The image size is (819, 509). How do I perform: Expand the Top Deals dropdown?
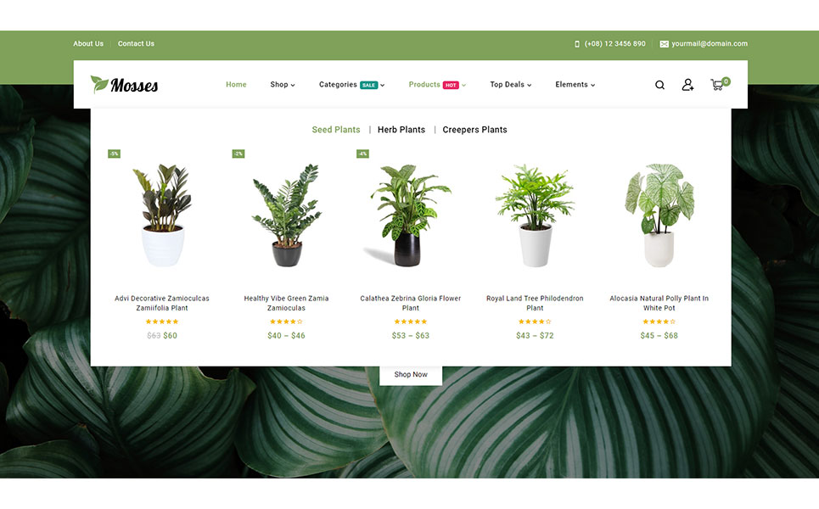click(x=510, y=85)
